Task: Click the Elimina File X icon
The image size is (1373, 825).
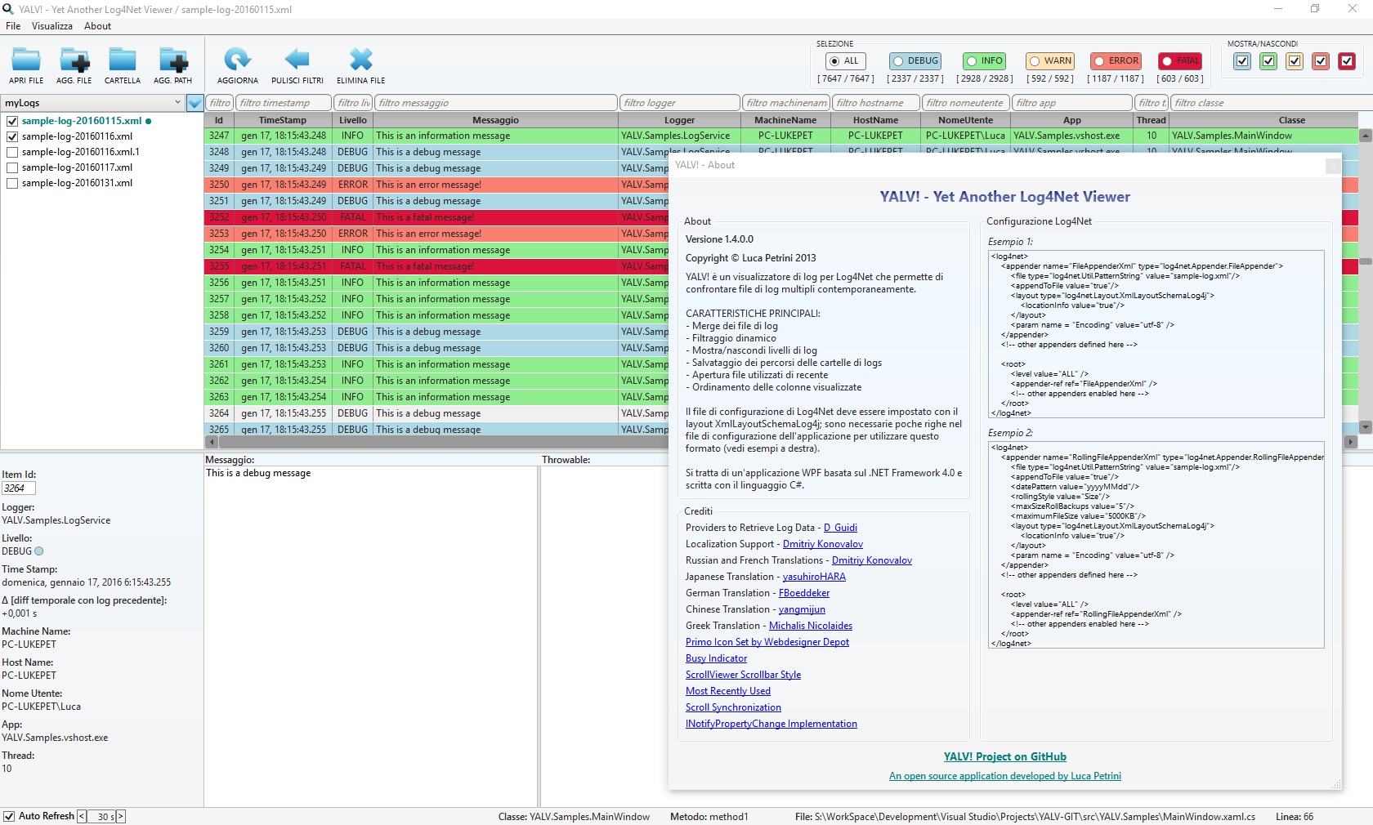Action: coord(361,59)
